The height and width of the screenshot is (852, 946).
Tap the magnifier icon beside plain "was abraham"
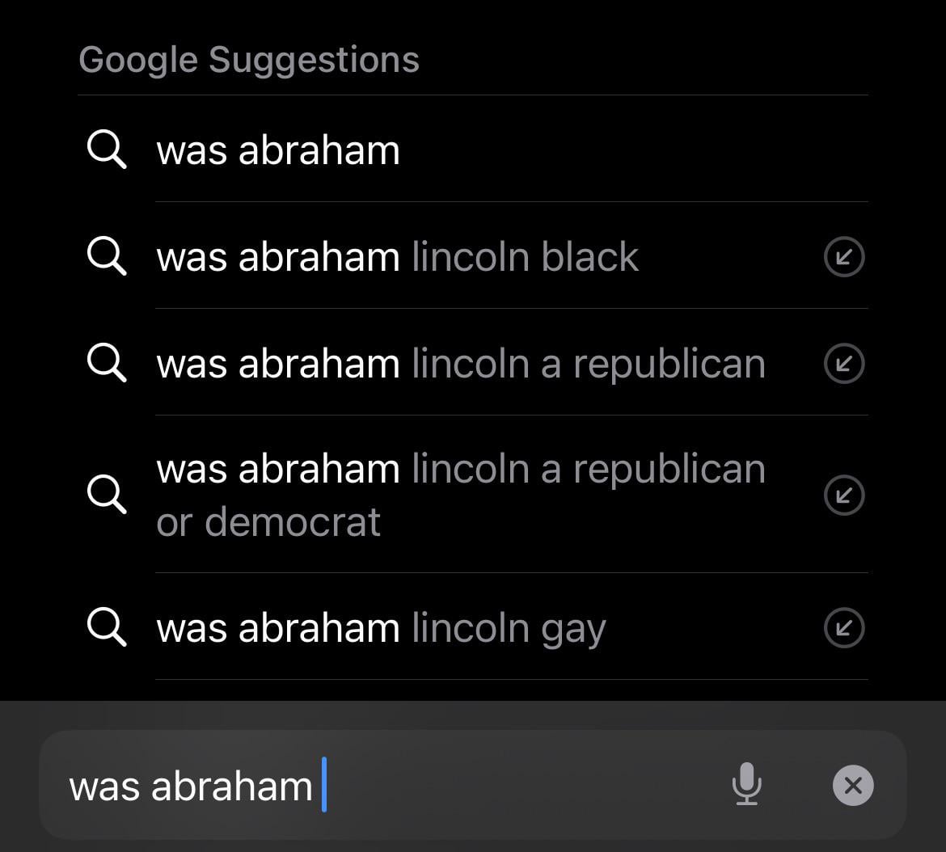107,150
